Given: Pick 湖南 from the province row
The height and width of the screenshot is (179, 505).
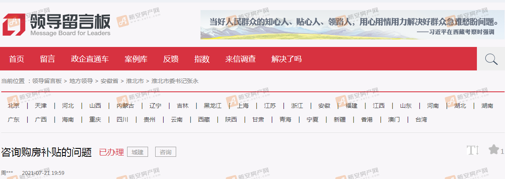Looking at the screenshot, I should point(487,106).
